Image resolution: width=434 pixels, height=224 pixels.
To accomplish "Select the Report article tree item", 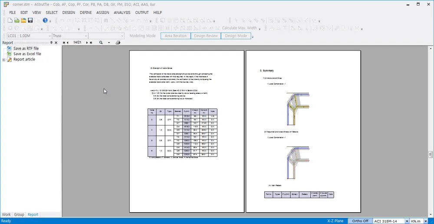I will (24, 59).
